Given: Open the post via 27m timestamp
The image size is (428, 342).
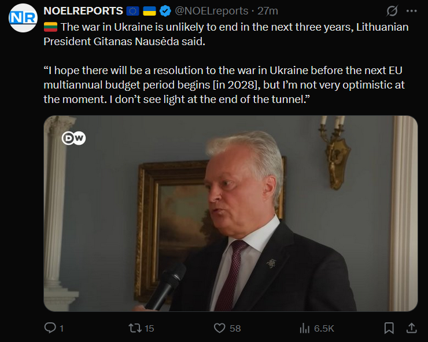Looking at the screenshot, I should (268, 11).
